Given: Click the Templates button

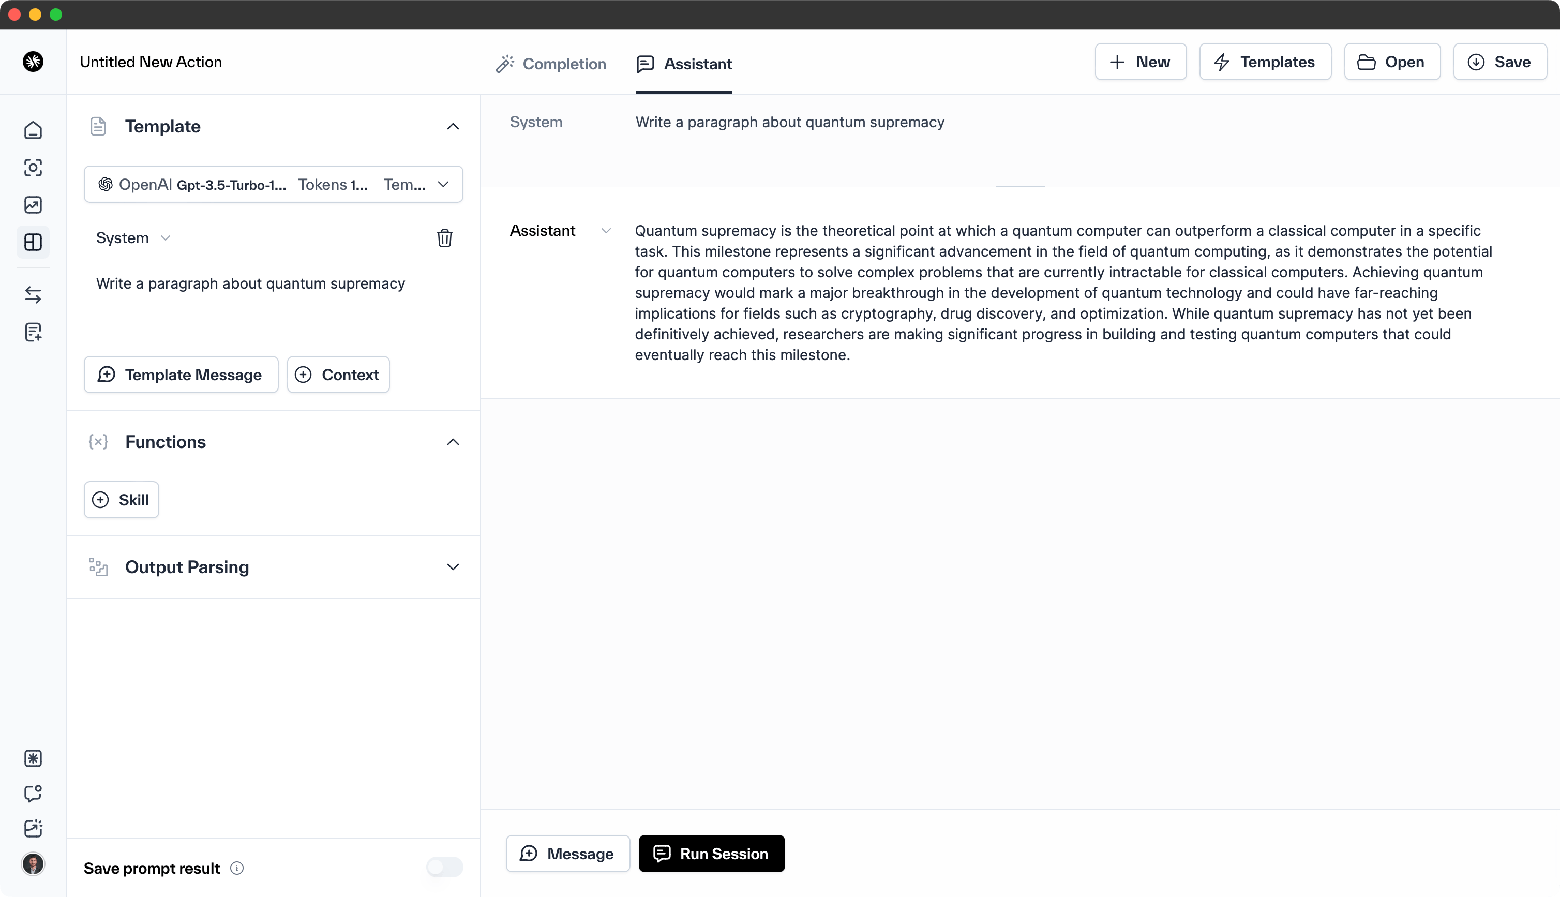Looking at the screenshot, I should 1265,62.
